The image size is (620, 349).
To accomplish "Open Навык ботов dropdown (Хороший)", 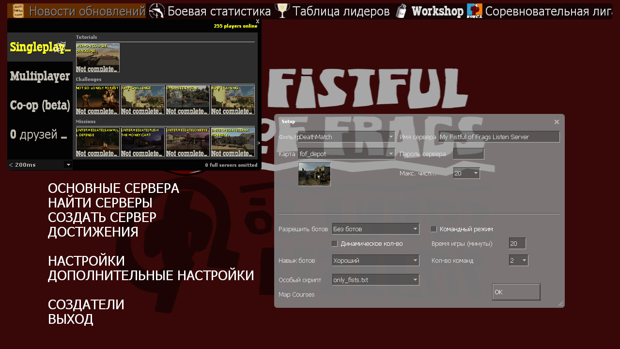I will coord(375,260).
